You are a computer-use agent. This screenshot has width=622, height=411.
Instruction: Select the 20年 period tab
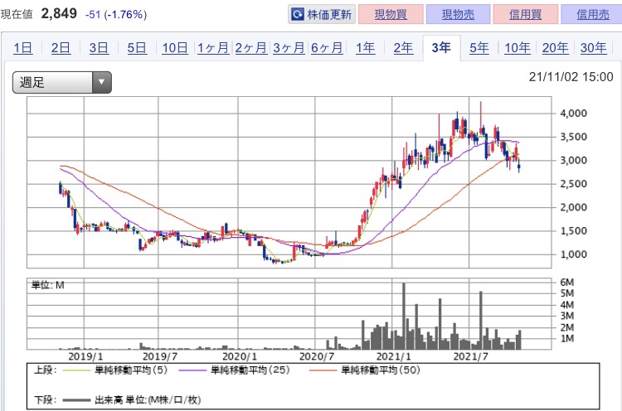click(x=556, y=48)
